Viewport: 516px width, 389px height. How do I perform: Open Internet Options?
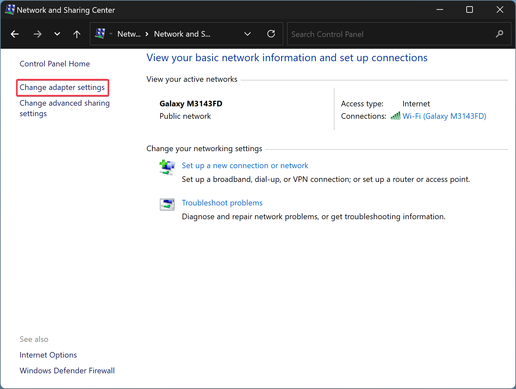click(48, 355)
